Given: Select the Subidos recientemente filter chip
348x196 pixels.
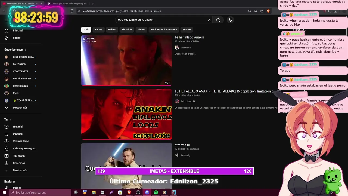Looking at the screenshot, I should pyautogui.click(x=164, y=30).
